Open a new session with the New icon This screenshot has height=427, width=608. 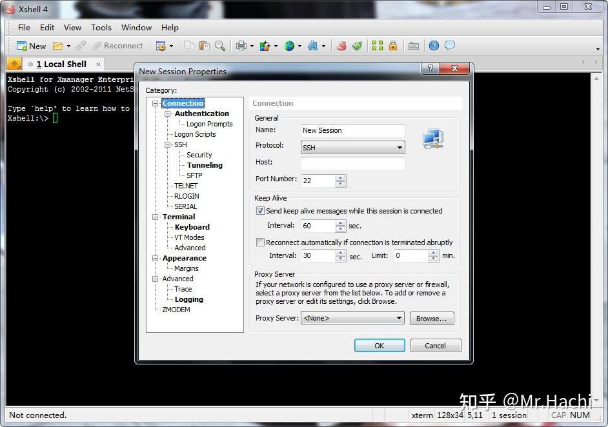pyautogui.click(x=30, y=46)
